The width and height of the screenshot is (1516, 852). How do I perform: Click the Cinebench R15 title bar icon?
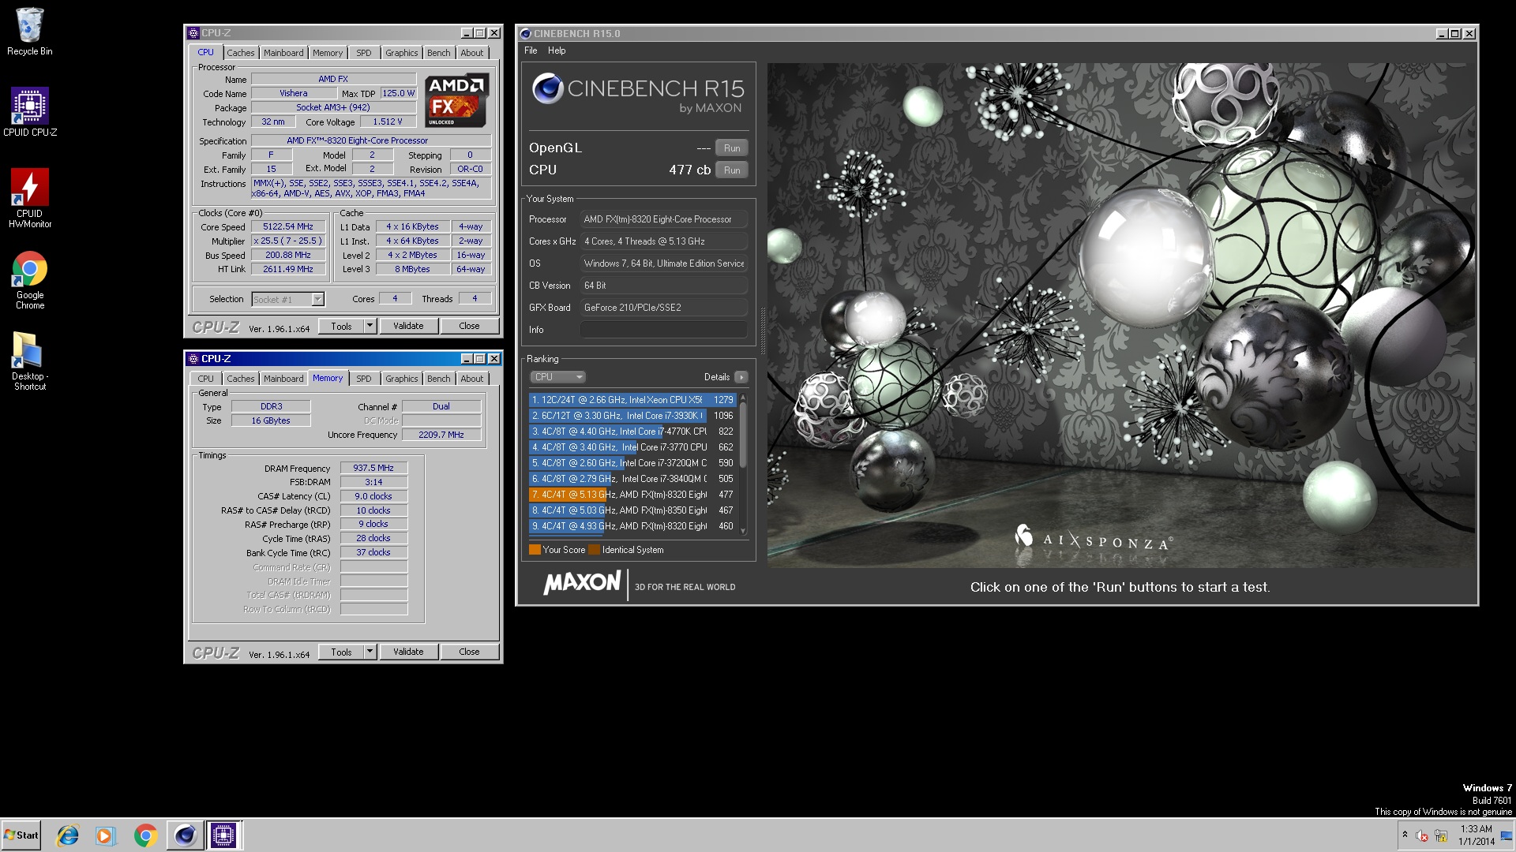[526, 34]
